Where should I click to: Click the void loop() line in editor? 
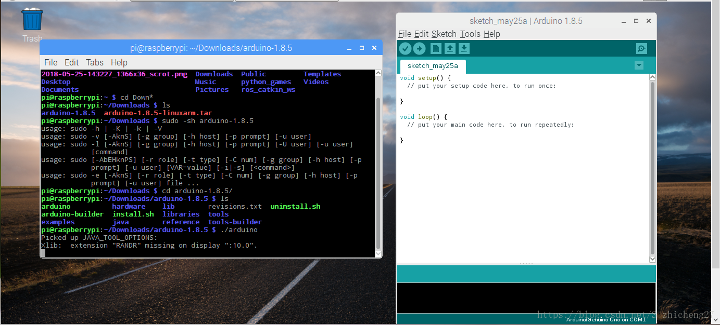423,117
